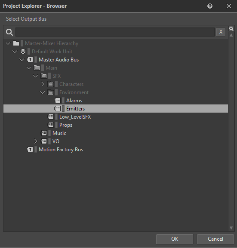Select the Low_LevelSFX bus
The image size is (237, 248).
[75, 117]
